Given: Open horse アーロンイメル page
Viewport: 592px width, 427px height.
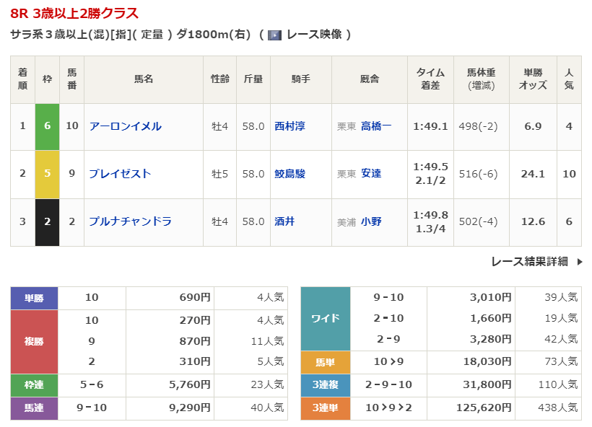Looking at the screenshot, I should [x=125, y=126].
